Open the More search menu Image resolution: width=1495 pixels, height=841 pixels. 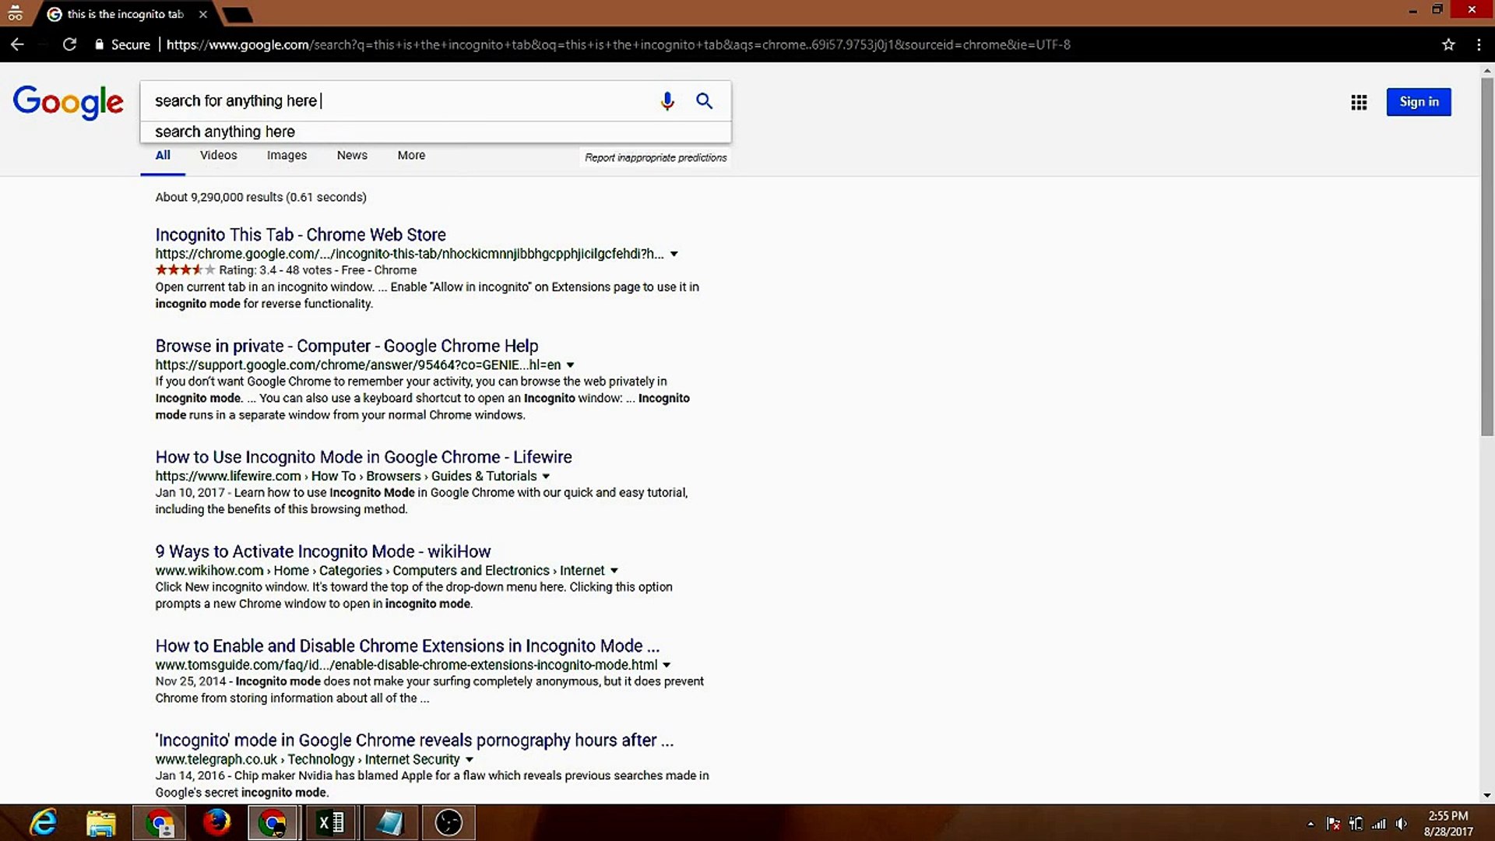coord(411,155)
